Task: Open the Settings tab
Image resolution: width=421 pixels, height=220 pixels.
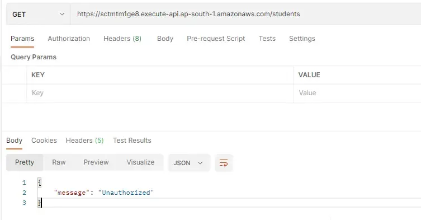Action: pos(302,39)
